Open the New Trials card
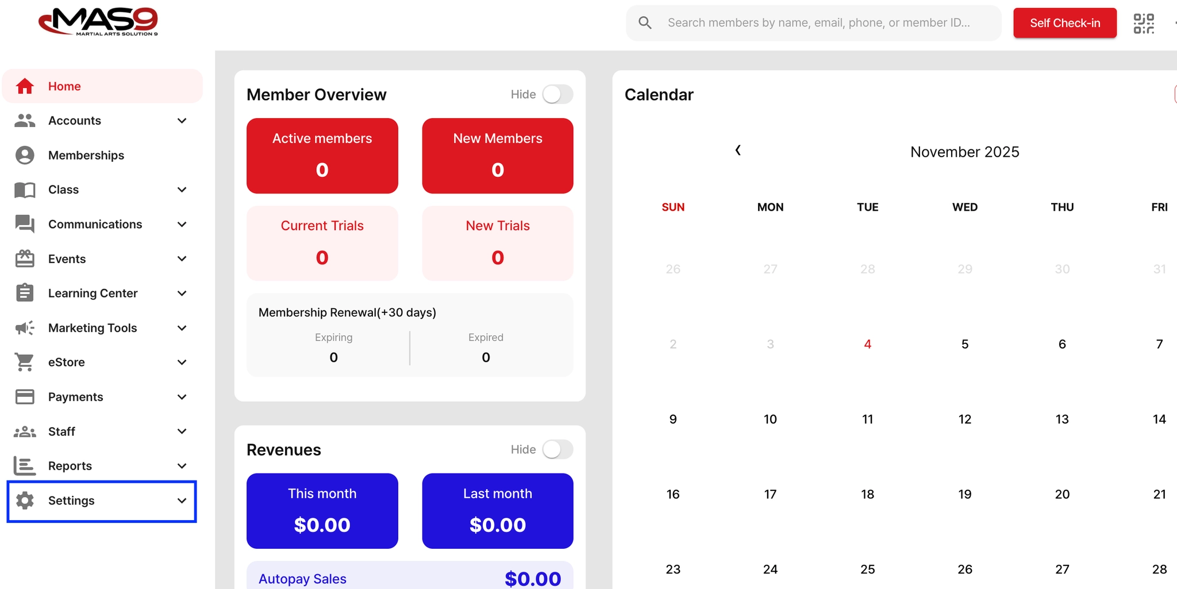Viewport: 1177px width, 589px height. [498, 243]
